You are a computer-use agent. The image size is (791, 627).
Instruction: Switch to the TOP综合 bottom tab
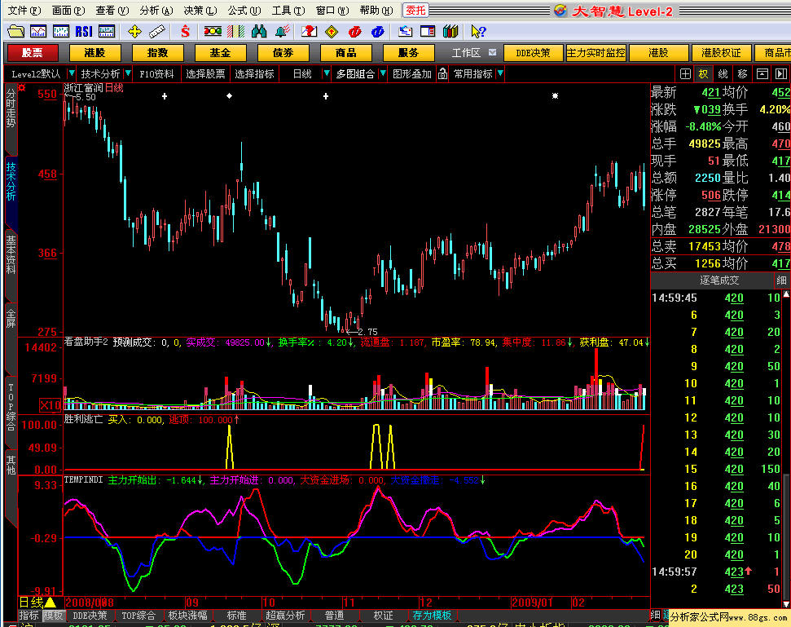coord(138,615)
